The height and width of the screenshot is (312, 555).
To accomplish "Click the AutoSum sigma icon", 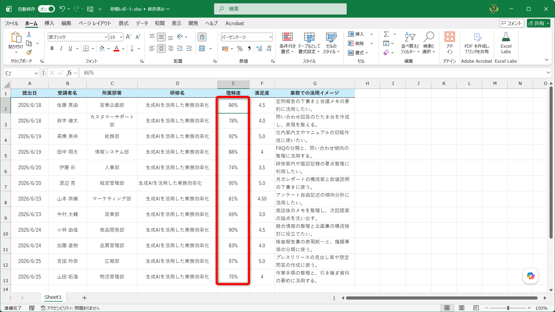I will pyautogui.click(x=386, y=34).
